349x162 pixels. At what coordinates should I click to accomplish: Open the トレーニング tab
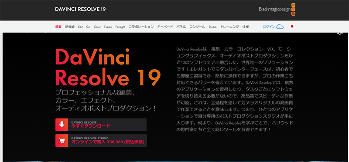tap(229, 27)
